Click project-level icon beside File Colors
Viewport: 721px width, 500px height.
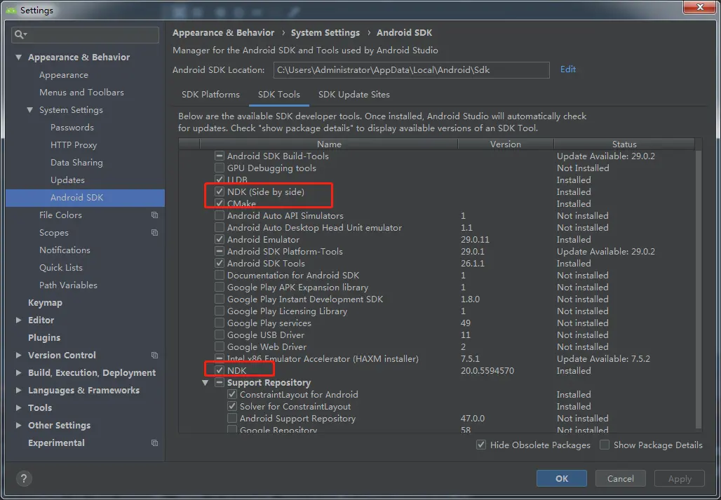point(154,215)
